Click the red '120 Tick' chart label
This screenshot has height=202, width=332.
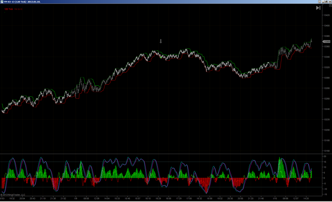tap(9, 9)
